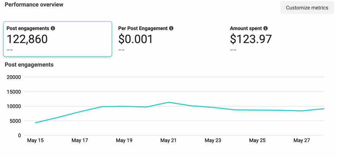Click the May 23 x-axis date label
Screen dimensions: 337x158
click(x=213, y=140)
